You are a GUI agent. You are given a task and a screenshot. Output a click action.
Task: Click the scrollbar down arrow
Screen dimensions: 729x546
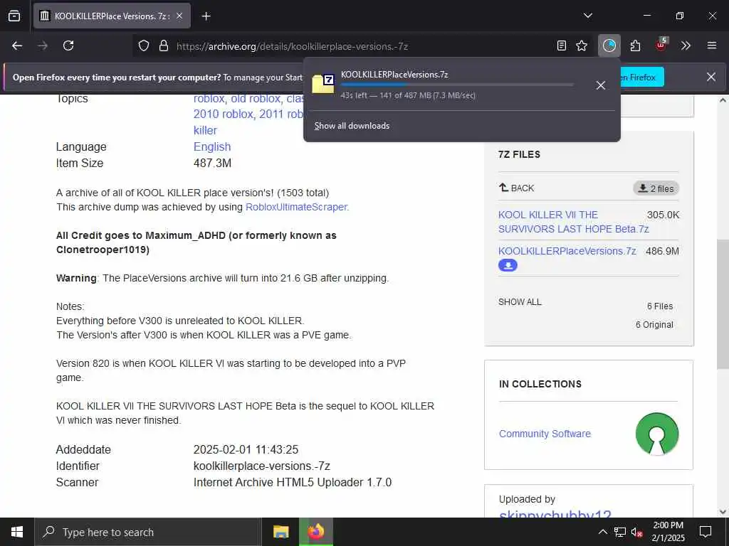[723, 512]
